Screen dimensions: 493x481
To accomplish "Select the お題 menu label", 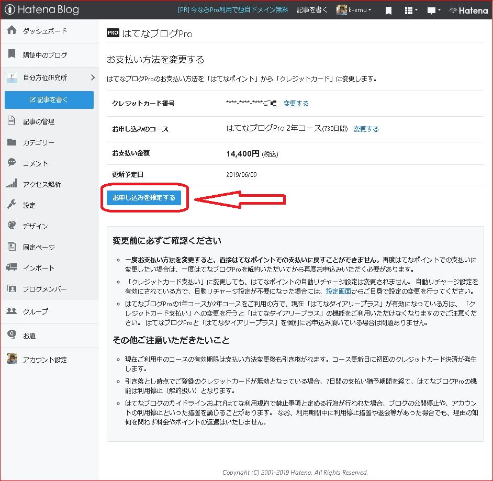I will tap(29, 335).
